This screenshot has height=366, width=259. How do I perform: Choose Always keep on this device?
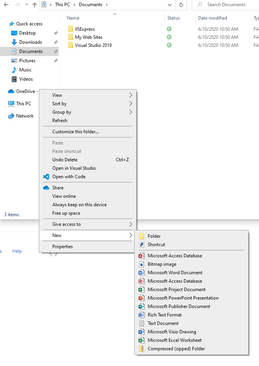point(88,205)
